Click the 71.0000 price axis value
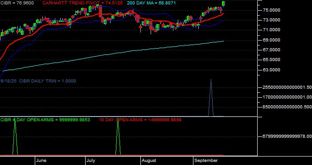The image size is (312, 165). tap(272, 30)
